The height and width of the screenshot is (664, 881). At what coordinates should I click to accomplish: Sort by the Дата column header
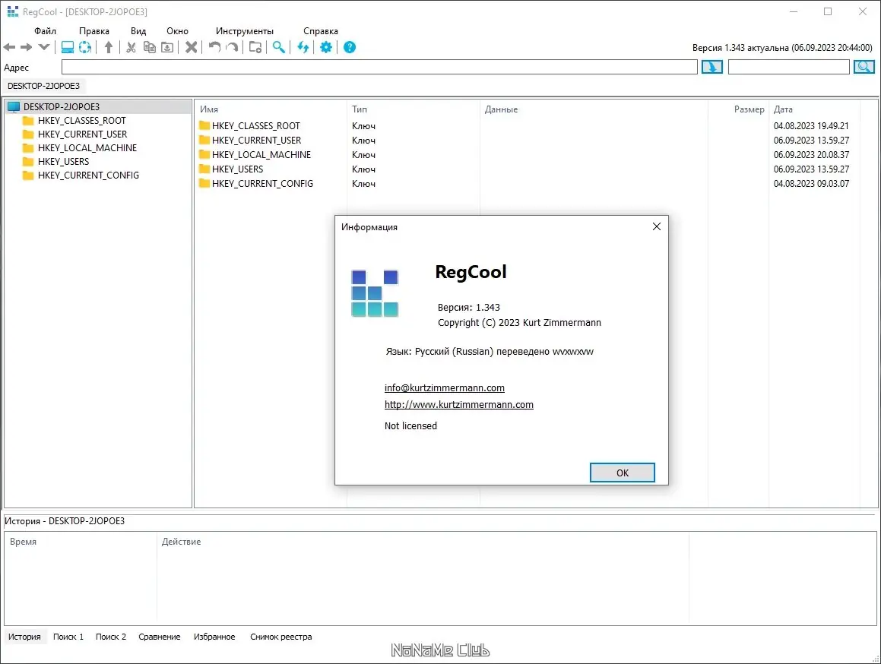(813, 109)
